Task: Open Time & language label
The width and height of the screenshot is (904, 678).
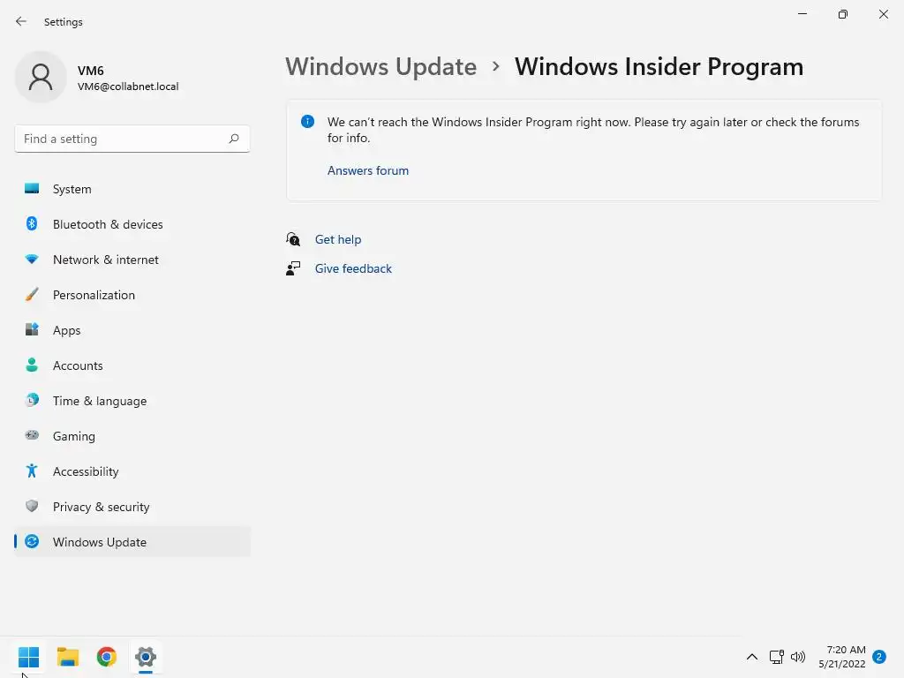Action: (100, 401)
